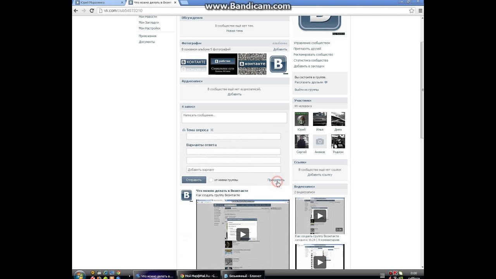
Task: Play the 2:16 sidebar video
Action: click(320, 216)
